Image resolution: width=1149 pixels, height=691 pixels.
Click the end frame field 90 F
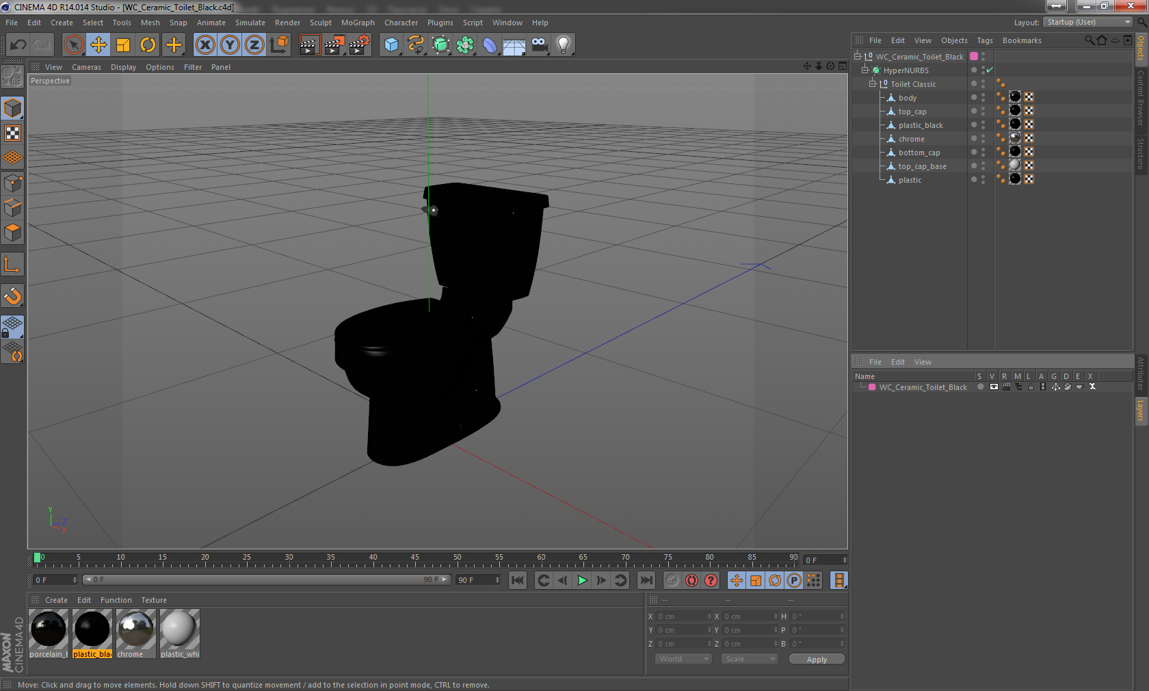pyautogui.click(x=478, y=579)
